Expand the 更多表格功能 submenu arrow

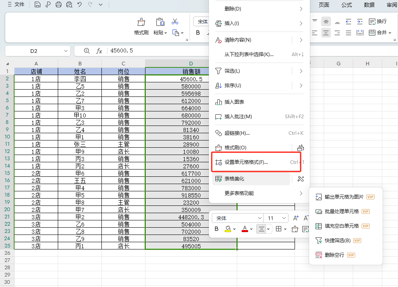[x=301, y=193]
